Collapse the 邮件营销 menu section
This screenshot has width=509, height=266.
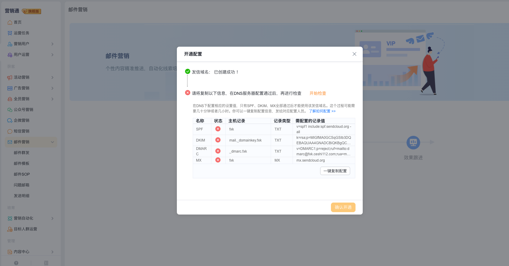52,142
